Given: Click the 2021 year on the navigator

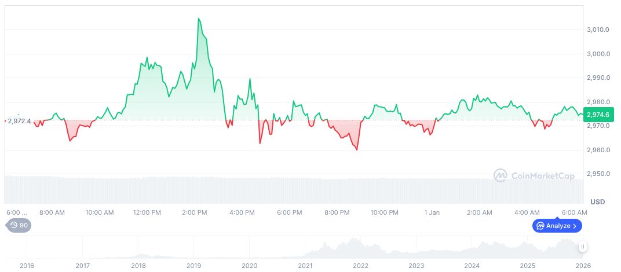Looking at the screenshot, I should (x=305, y=265).
